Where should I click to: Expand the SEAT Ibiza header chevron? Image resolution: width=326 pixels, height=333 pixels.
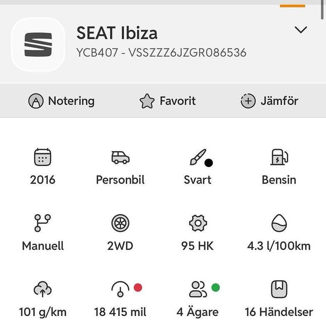click(301, 30)
